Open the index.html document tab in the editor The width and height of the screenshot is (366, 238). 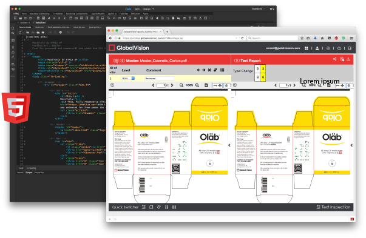click(41, 22)
